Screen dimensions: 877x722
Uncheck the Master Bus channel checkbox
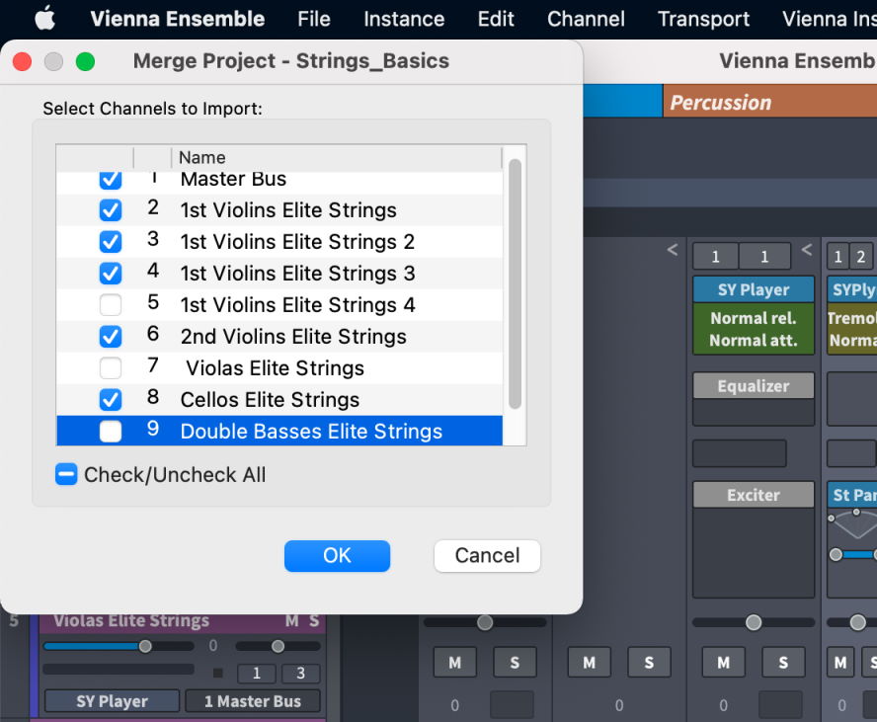pos(111,180)
